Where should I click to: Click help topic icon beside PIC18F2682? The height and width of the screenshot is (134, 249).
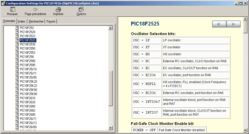point(17,110)
